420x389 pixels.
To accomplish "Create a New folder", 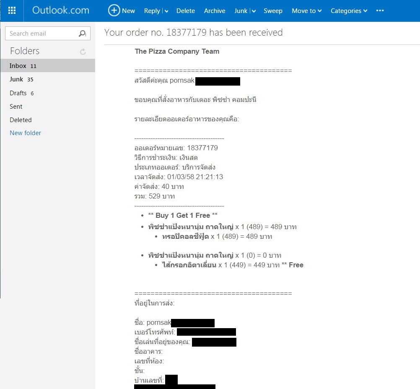I will [x=26, y=133].
